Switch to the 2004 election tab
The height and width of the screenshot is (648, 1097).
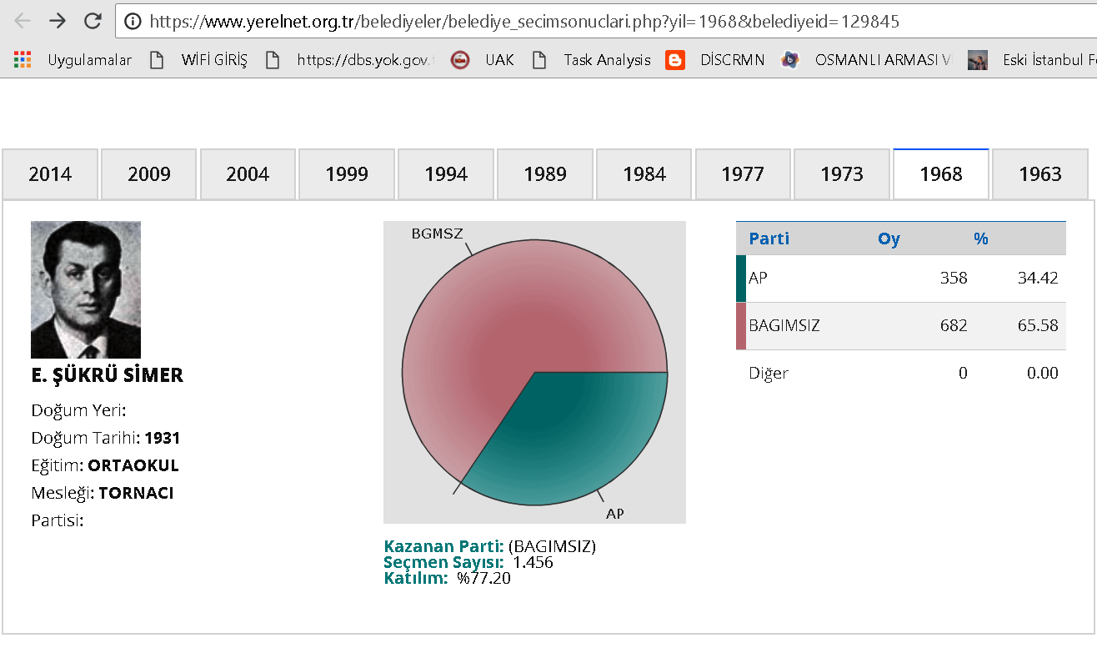click(248, 174)
